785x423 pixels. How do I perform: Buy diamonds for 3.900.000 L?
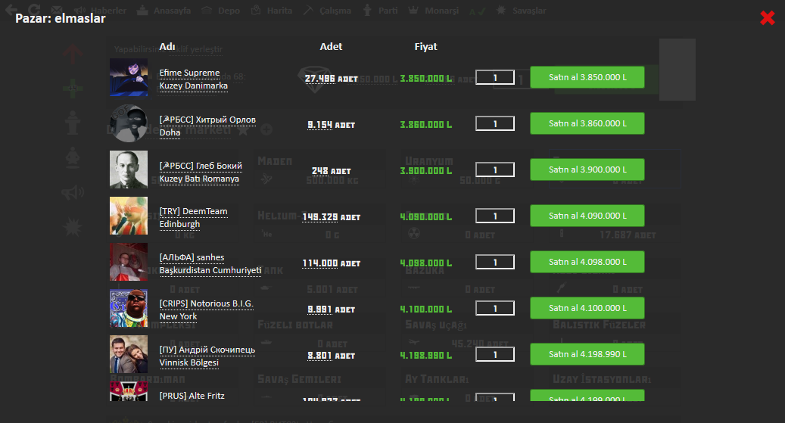(587, 170)
